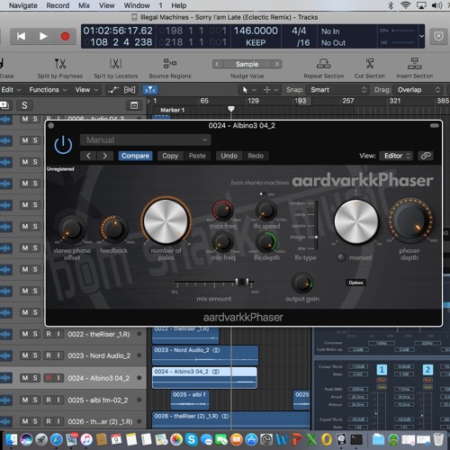
Task: Toggle the aardvarkkPhaser plugin power button
Action: pos(63,145)
